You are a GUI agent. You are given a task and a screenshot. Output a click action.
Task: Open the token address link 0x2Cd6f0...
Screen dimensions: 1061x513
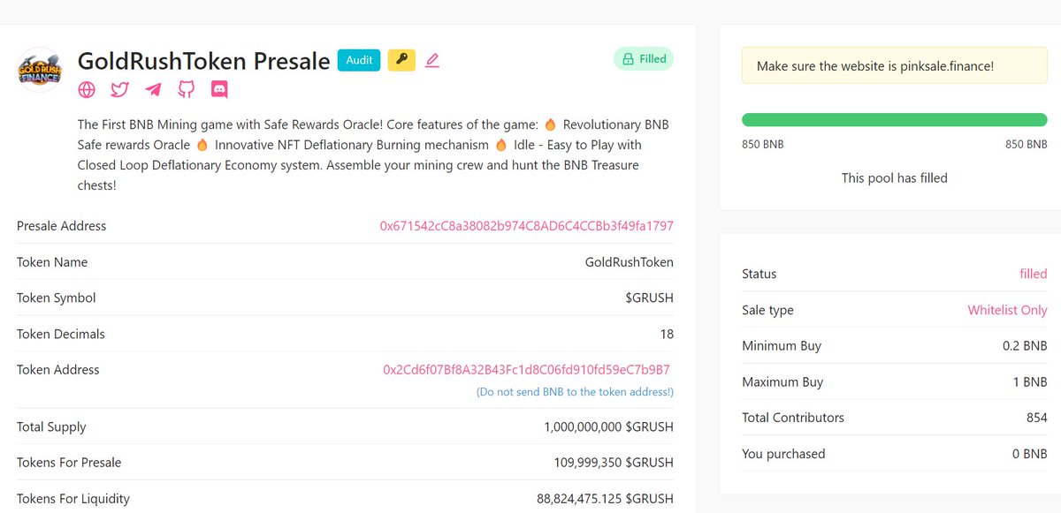pos(526,370)
